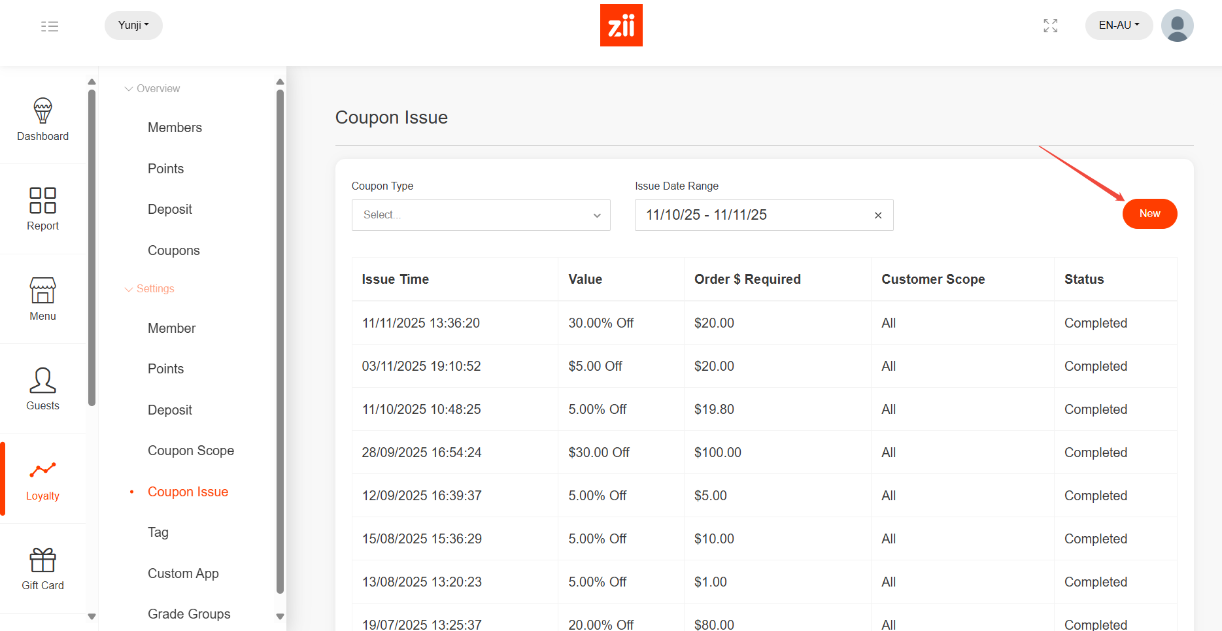Open the Coupon Type dropdown
The image size is (1222, 631).
pos(481,215)
